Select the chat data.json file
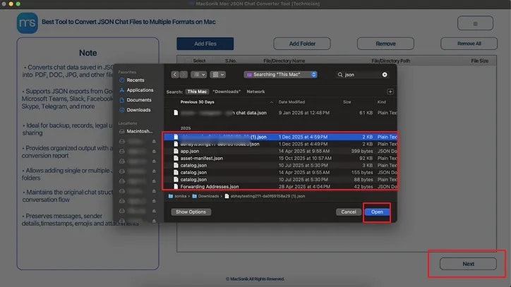511x287 pixels. 281,113
